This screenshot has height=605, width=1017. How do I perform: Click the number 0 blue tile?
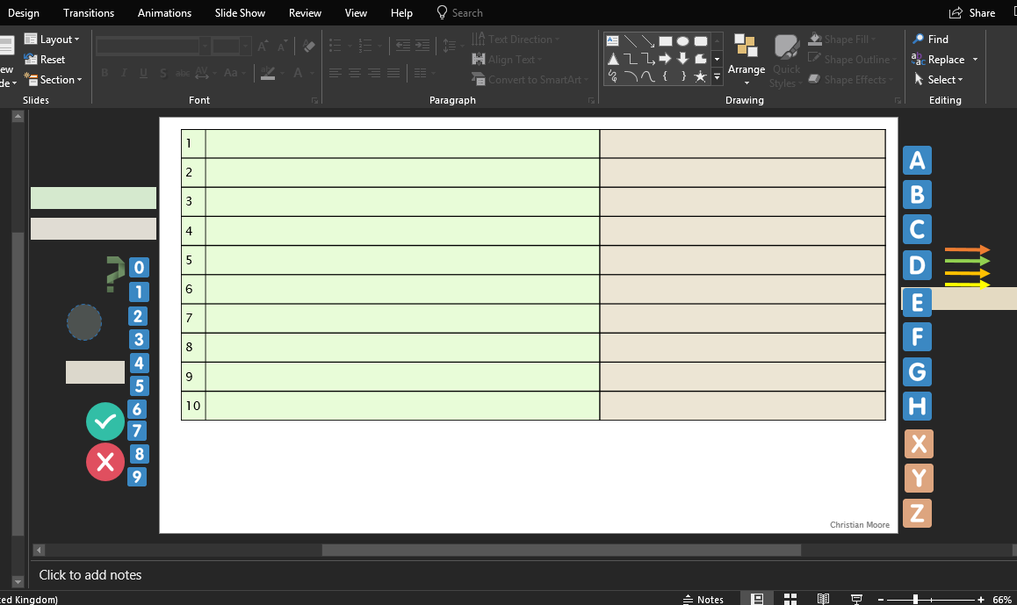(x=139, y=267)
